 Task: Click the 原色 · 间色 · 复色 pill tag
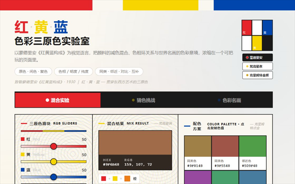[x=33, y=72]
